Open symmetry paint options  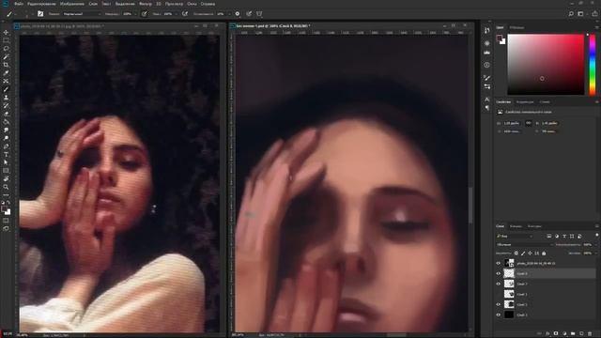tap(259, 14)
